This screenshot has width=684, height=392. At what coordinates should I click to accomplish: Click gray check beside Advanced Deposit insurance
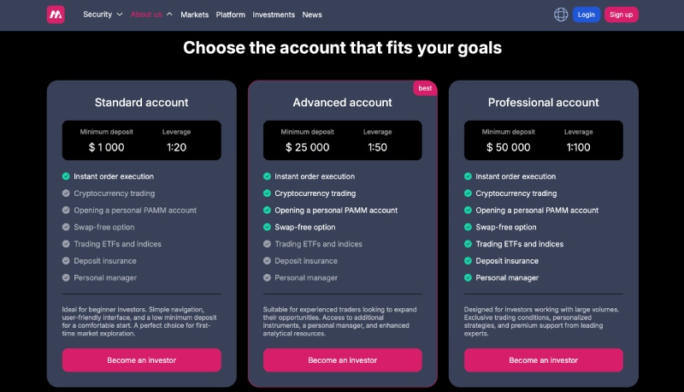(x=267, y=260)
